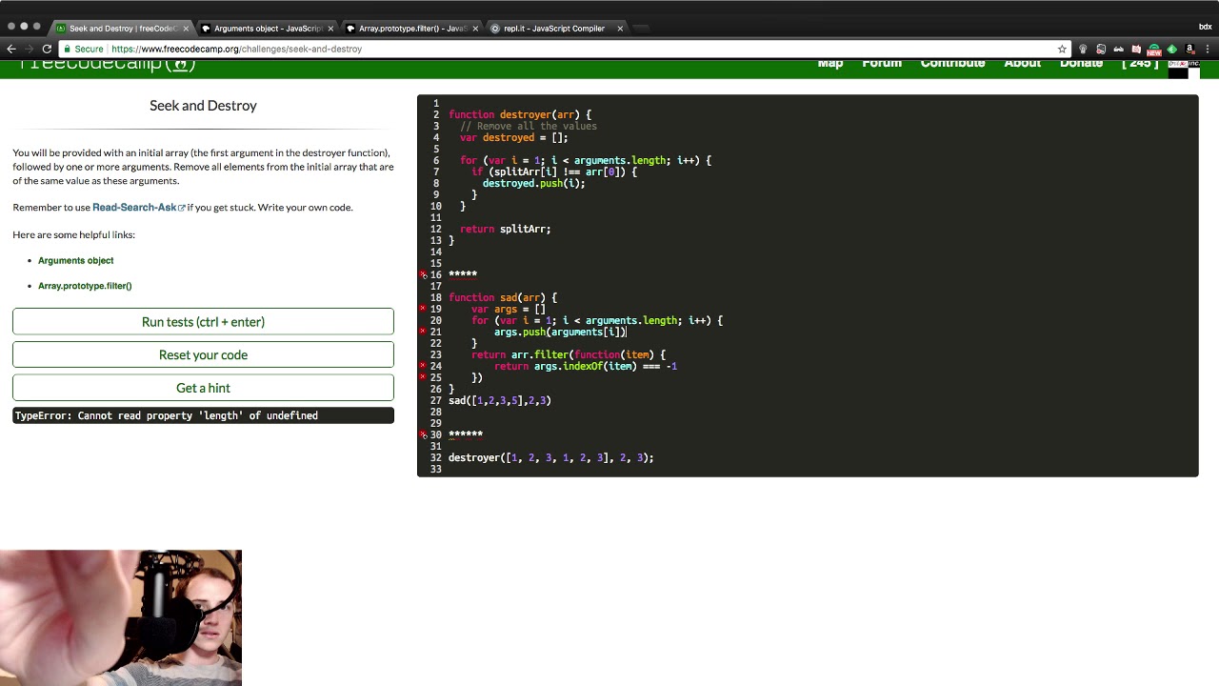Screen dimensions: 1219x686
Task: Click the bdx profile name in title bar
Action: 1205,27
